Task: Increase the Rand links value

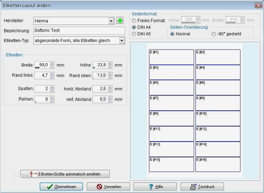Action: coord(52,74)
